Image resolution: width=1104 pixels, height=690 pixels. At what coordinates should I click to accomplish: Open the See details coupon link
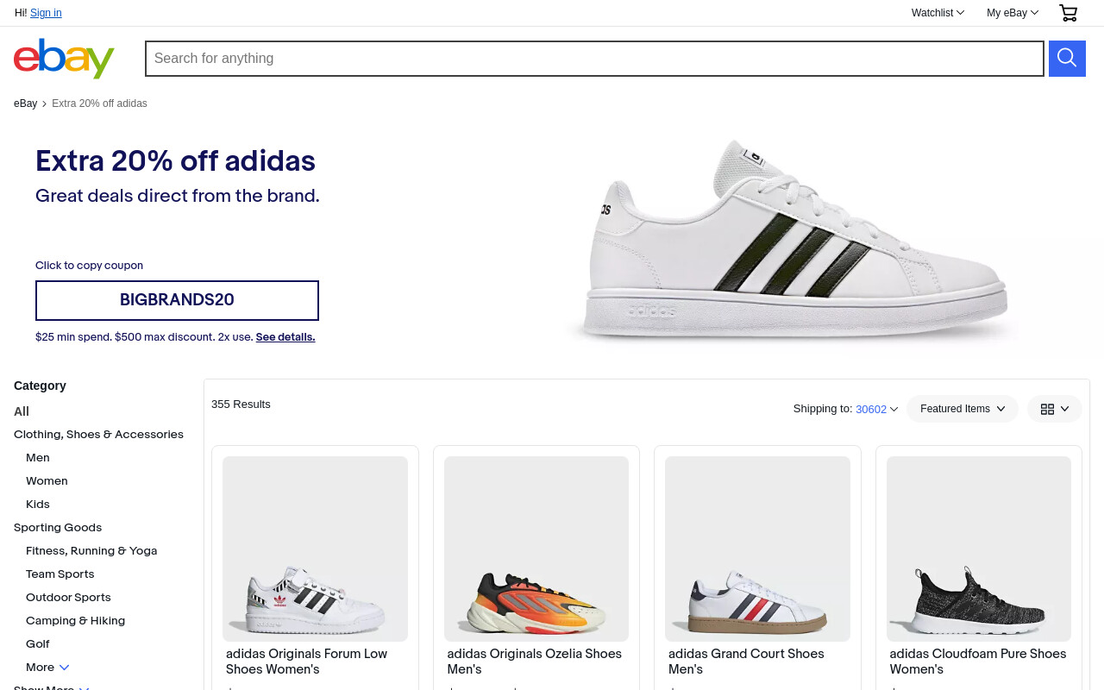tap(285, 337)
